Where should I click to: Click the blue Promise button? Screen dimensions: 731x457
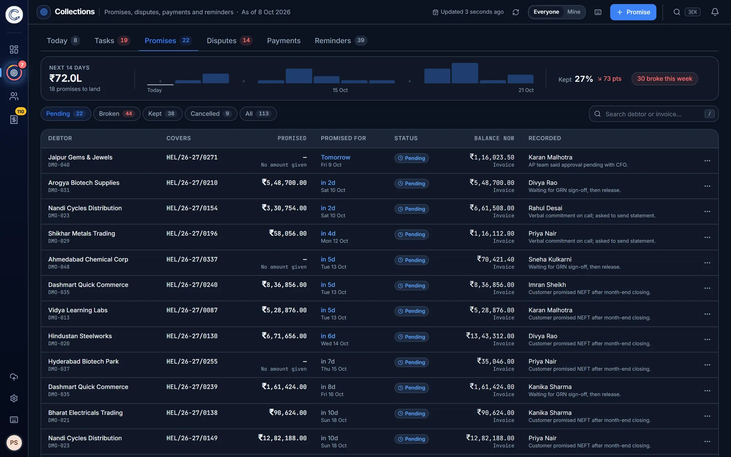pyautogui.click(x=633, y=12)
